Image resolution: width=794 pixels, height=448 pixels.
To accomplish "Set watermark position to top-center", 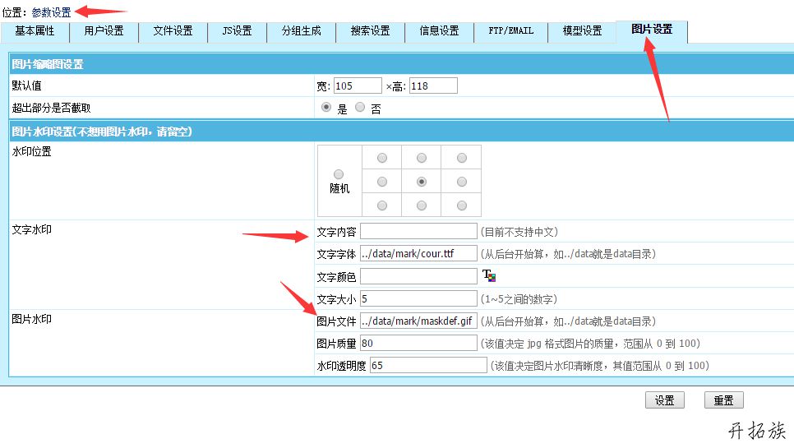I will coord(422,158).
